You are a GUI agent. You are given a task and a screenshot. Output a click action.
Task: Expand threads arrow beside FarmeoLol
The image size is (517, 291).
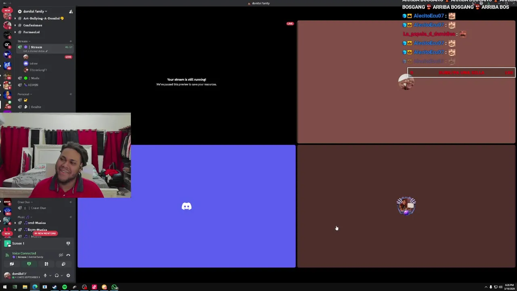coord(15,32)
